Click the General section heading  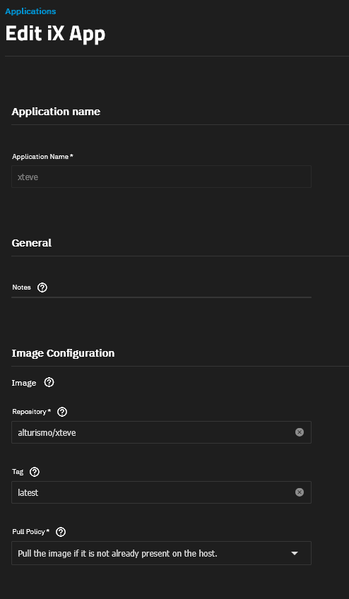point(32,243)
